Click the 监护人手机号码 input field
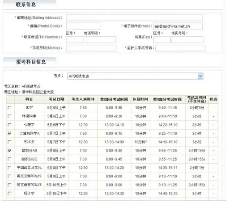This screenshot has width=230, height=203. click(x=180, y=48)
